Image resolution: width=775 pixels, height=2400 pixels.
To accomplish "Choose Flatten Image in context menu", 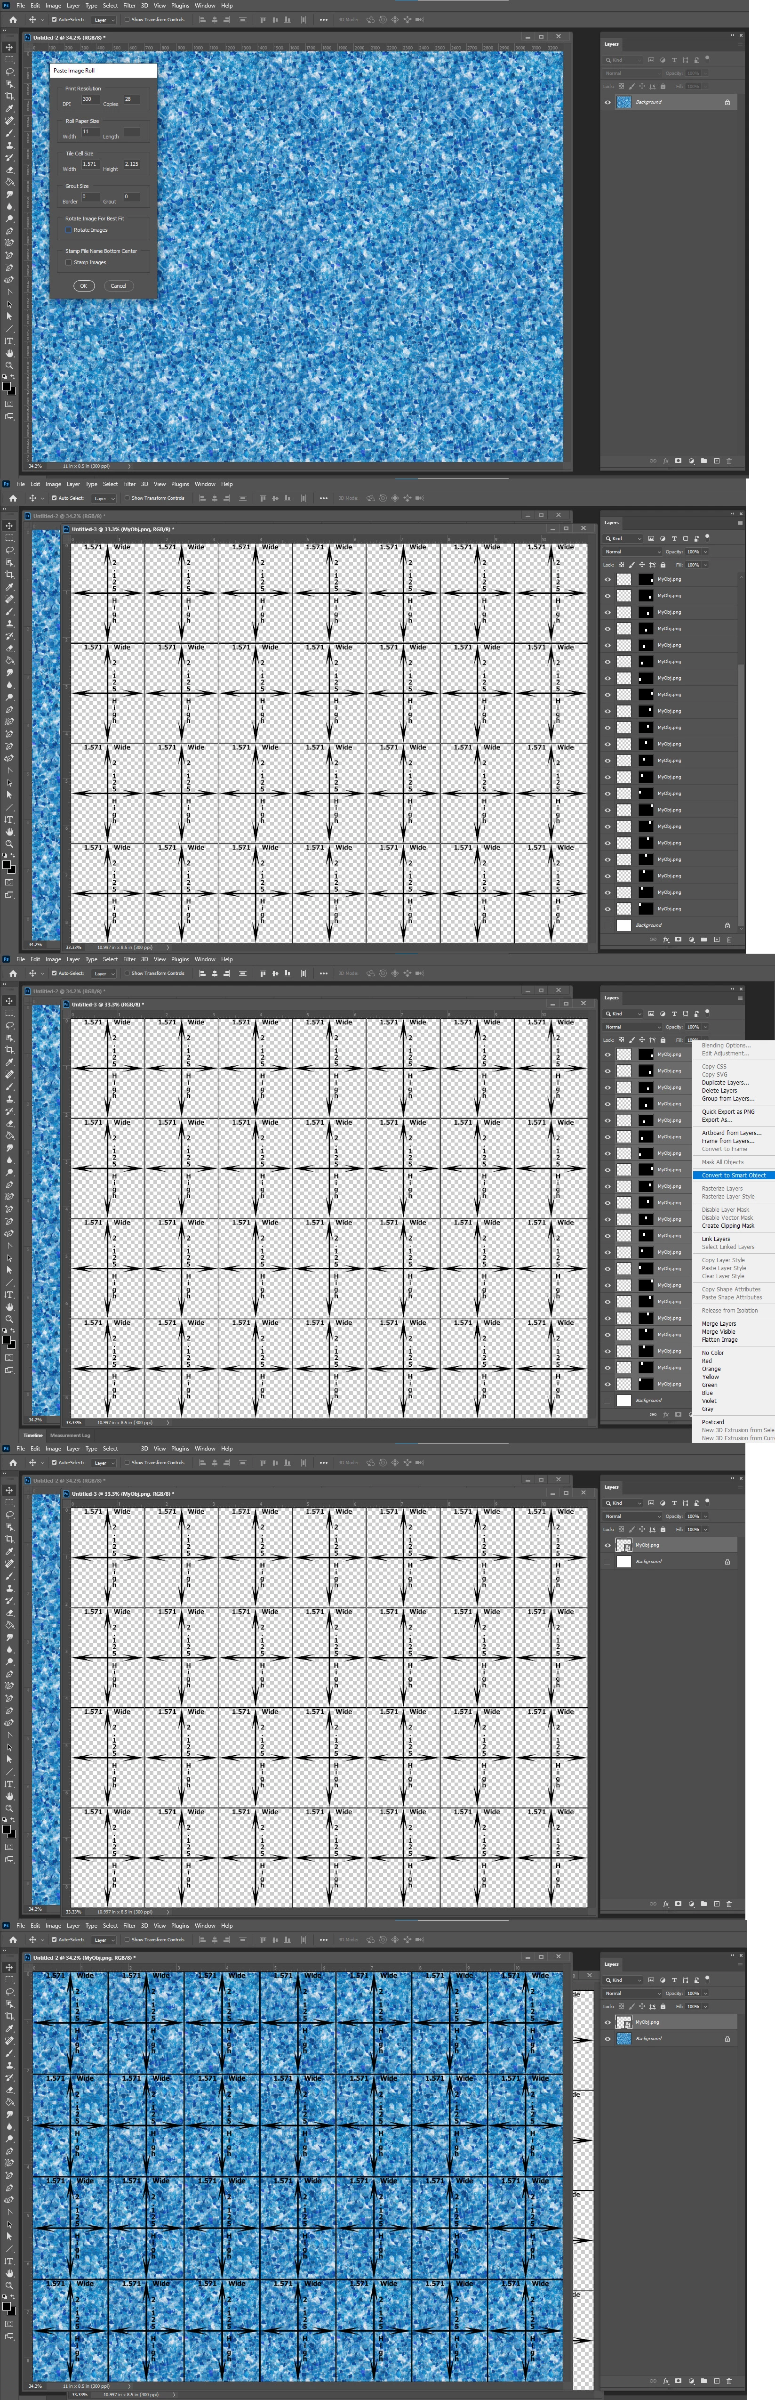I will coord(719,1340).
